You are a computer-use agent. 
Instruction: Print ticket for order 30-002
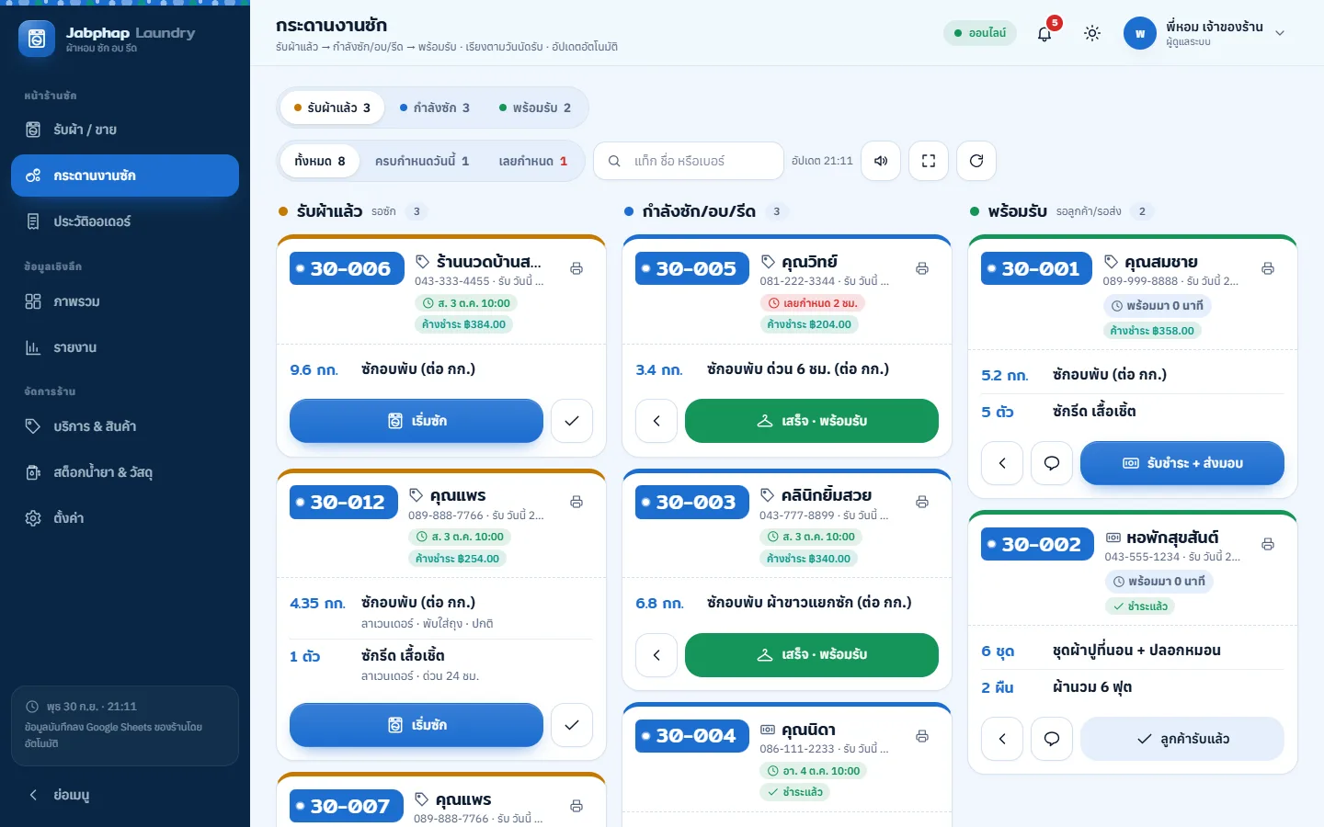pos(1268,544)
